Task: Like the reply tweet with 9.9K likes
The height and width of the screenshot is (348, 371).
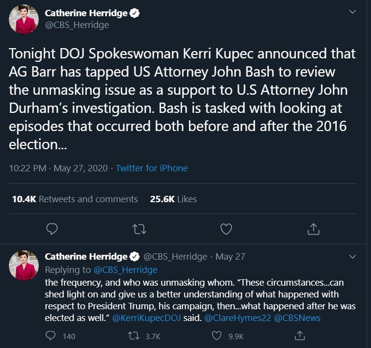Action: [217, 336]
